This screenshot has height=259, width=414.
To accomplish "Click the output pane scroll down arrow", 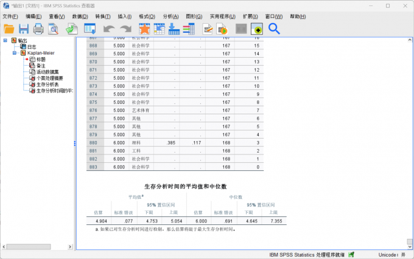I will (x=410, y=247).
